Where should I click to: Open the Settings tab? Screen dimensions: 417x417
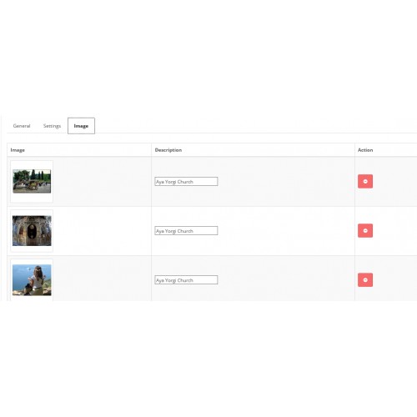pos(52,126)
